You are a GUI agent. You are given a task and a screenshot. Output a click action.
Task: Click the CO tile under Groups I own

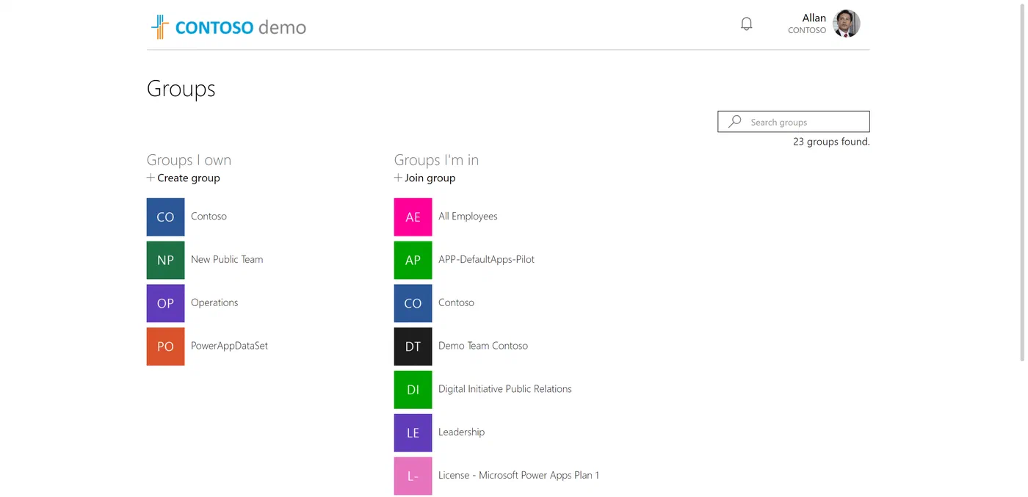pyautogui.click(x=165, y=217)
